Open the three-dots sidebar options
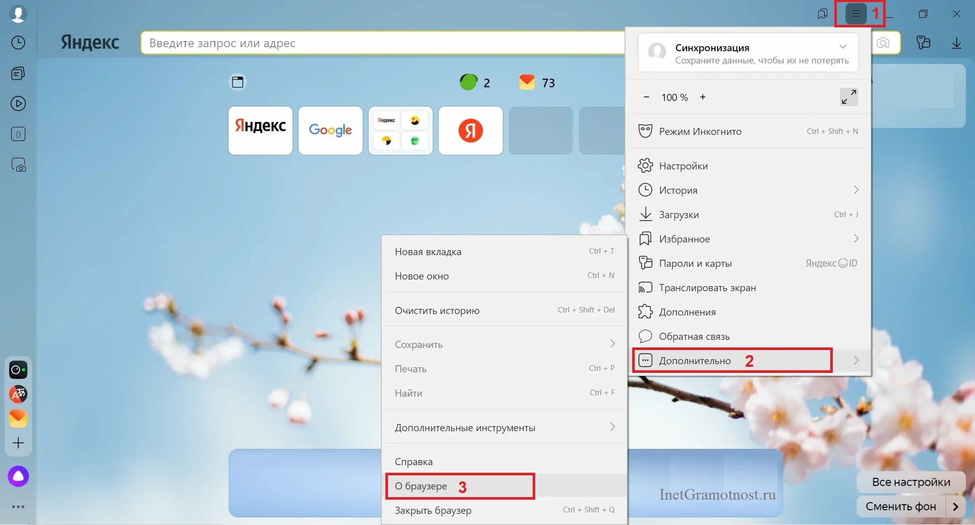Screen dimensions: 975x525 (x=18, y=507)
